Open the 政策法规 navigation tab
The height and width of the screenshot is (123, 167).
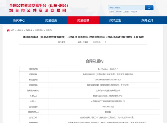coord(115,20)
